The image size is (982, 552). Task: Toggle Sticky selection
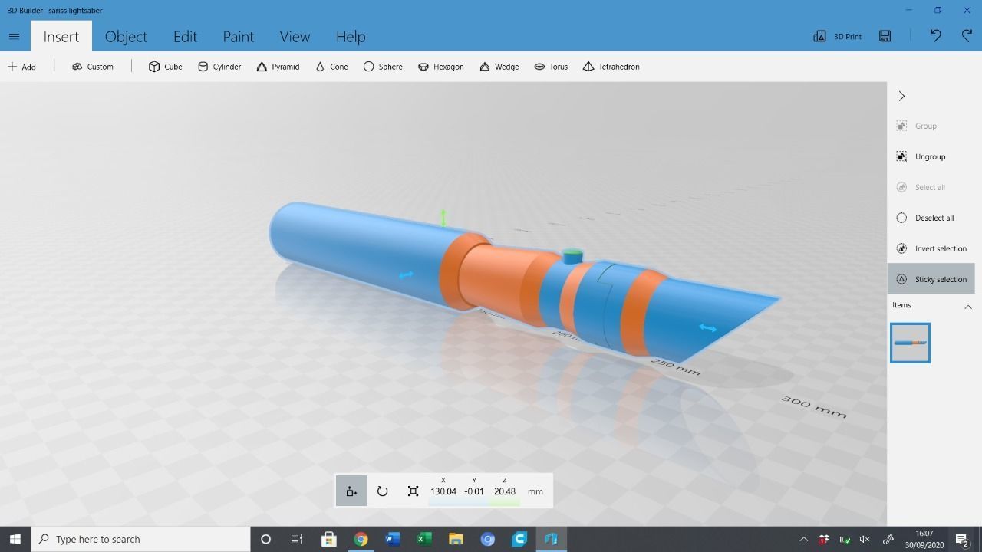point(931,279)
